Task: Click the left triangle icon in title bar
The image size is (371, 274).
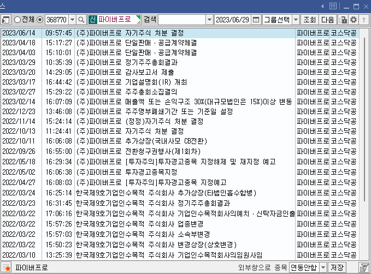Action: (x=322, y=7)
